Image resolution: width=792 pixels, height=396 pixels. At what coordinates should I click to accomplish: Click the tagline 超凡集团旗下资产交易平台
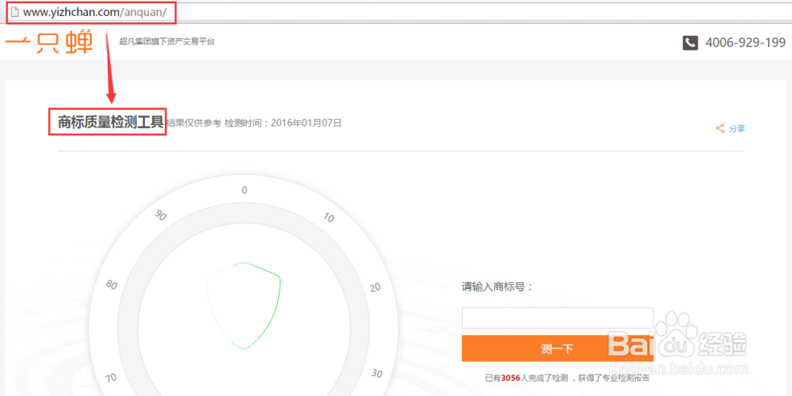click(x=166, y=41)
